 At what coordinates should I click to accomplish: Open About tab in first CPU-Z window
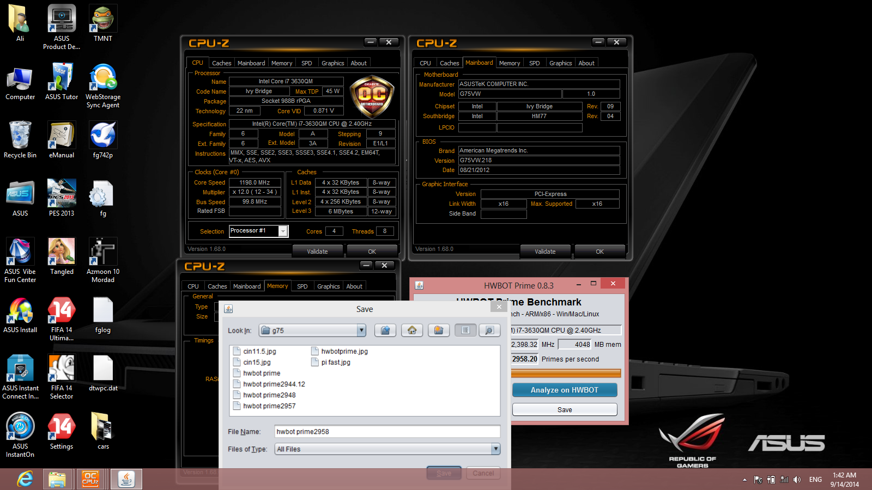point(359,63)
